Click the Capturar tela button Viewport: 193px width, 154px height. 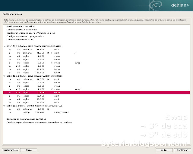[11, 150]
